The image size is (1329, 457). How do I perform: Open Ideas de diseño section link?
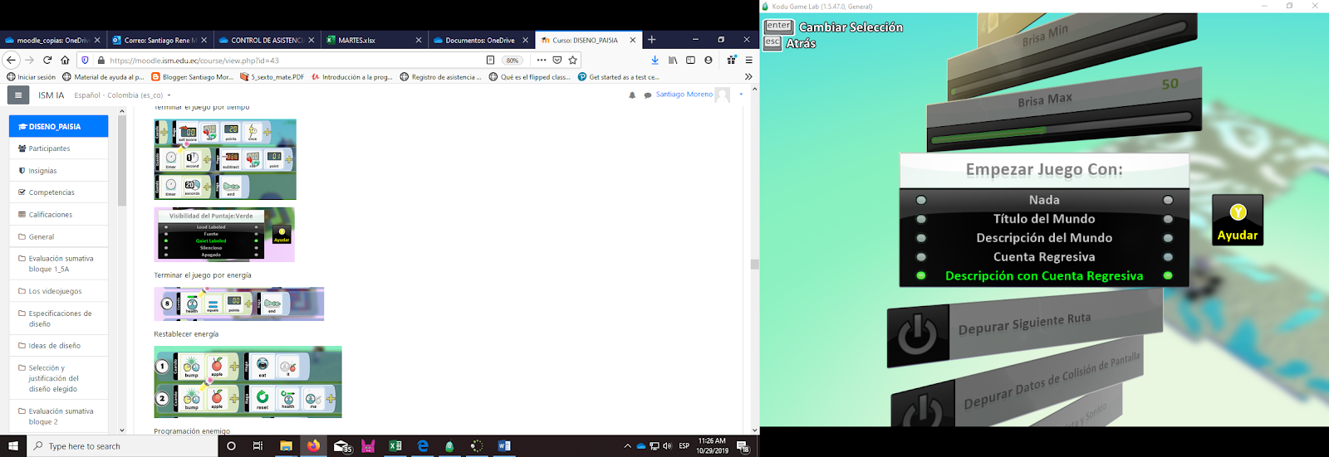pyautogui.click(x=58, y=346)
